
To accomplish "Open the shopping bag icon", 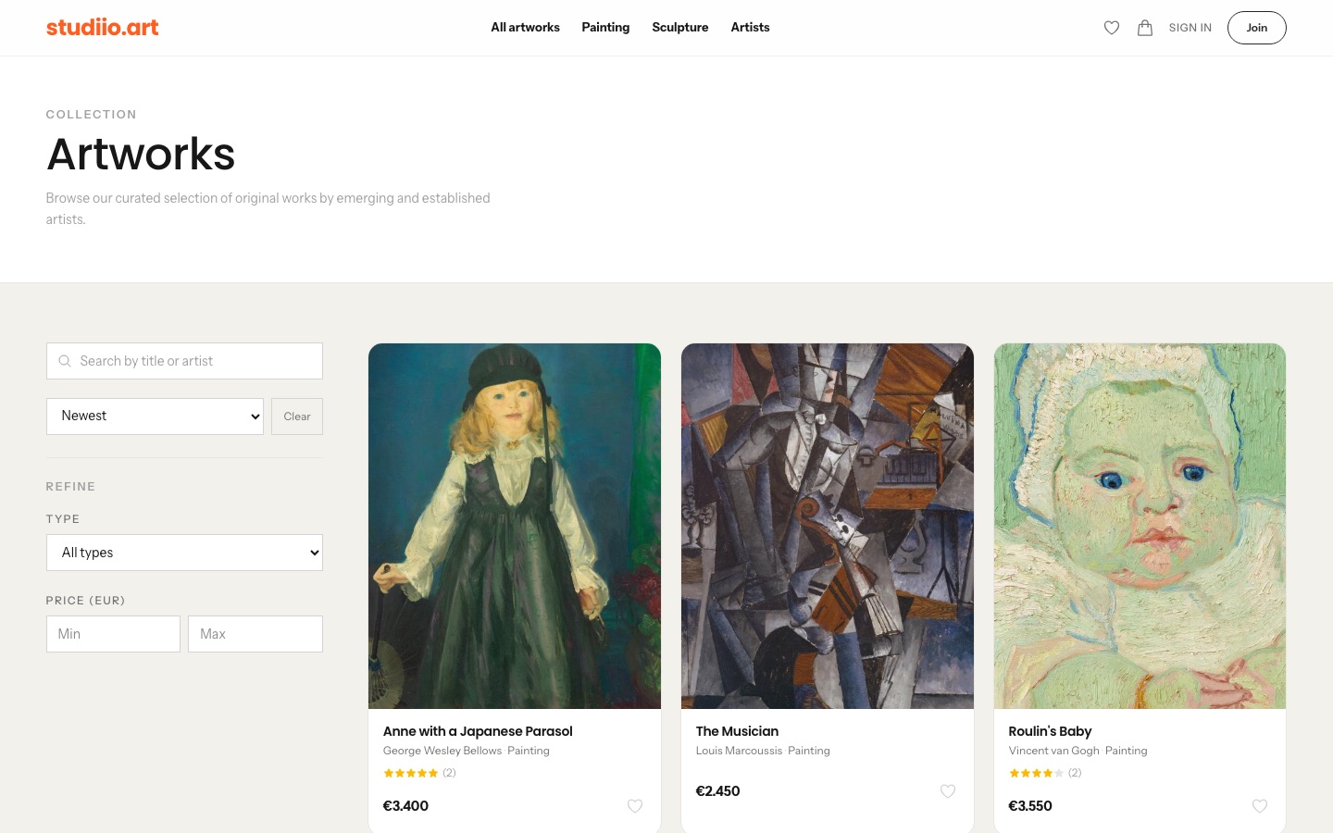I will 1145,28.
